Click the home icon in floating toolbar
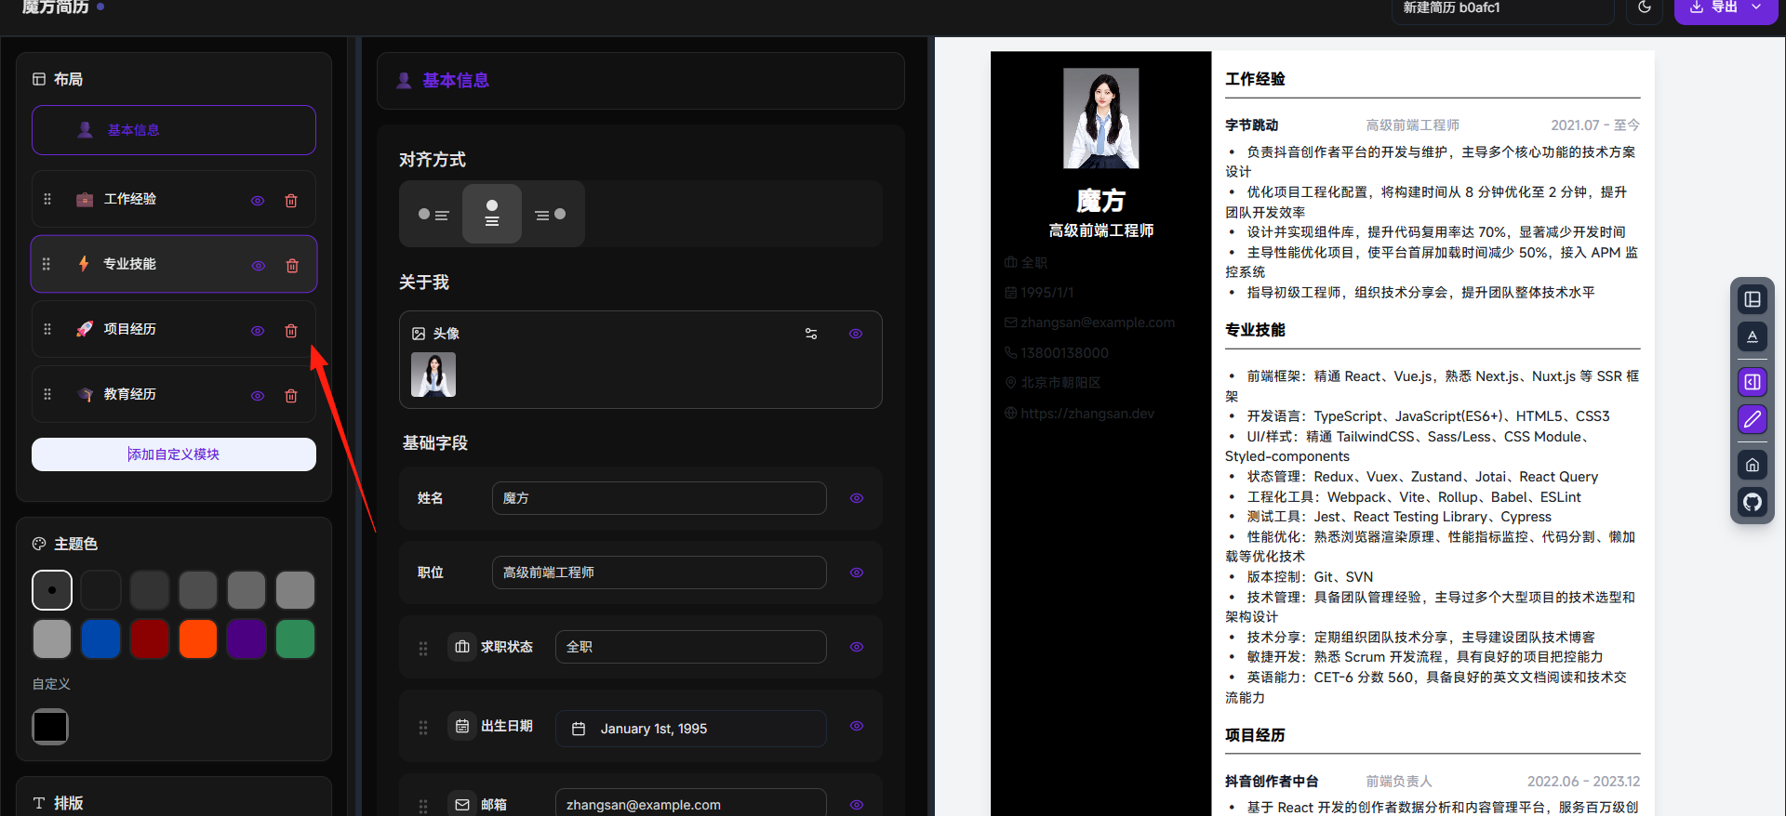Image resolution: width=1786 pixels, height=816 pixels. point(1753,465)
